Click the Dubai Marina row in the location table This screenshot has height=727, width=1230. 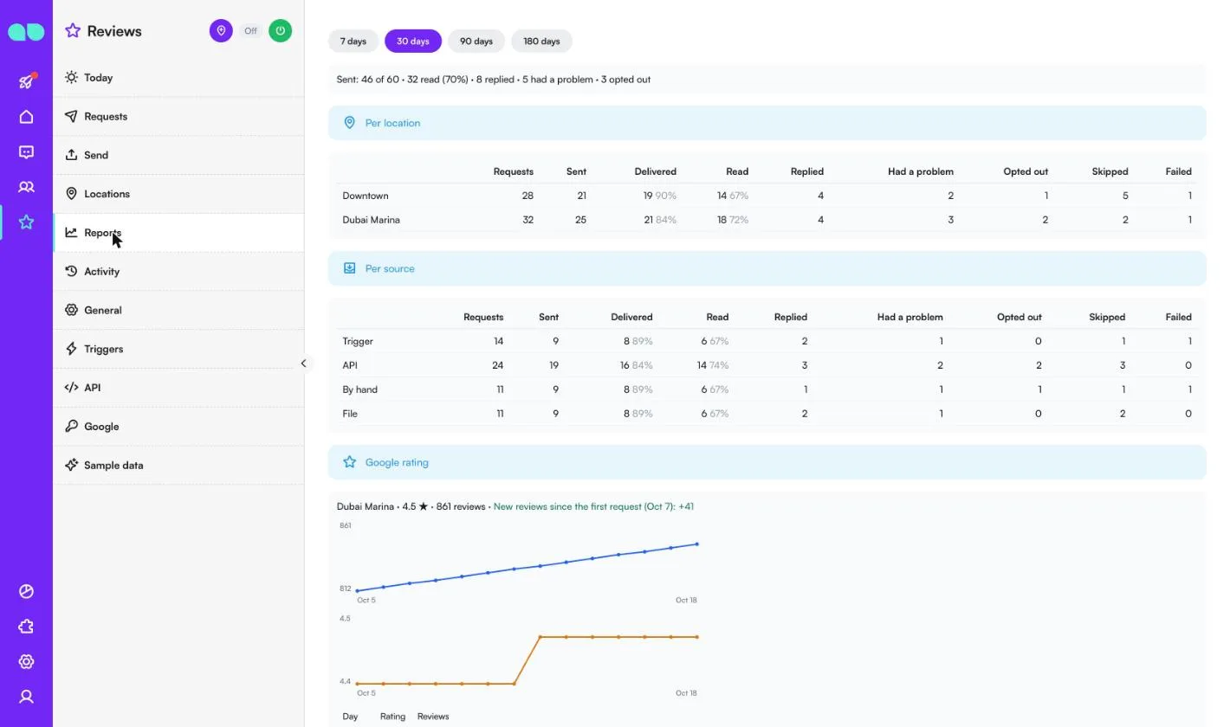[767, 220]
